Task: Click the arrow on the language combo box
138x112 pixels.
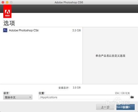Action: (30, 97)
